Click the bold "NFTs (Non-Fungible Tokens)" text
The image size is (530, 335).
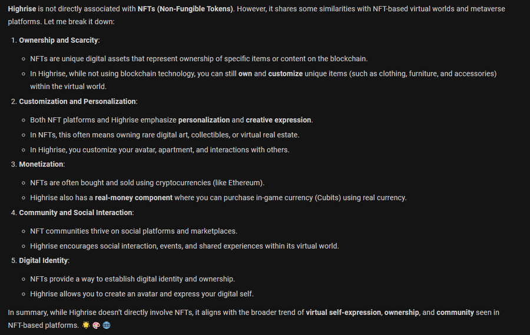click(185, 10)
